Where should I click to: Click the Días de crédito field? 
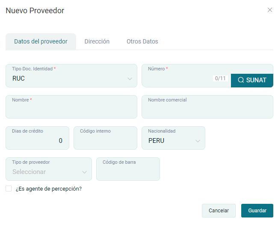[x=38, y=141]
